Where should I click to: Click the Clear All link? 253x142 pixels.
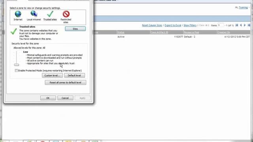203,25
